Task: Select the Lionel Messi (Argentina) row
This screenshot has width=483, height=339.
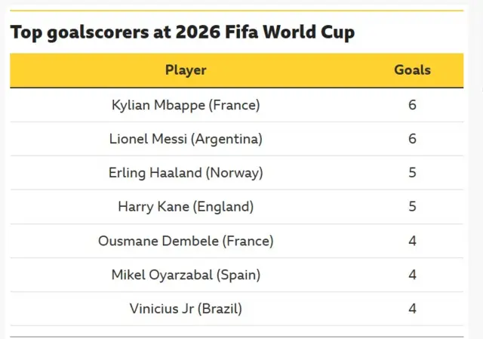Action: click(x=236, y=139)
